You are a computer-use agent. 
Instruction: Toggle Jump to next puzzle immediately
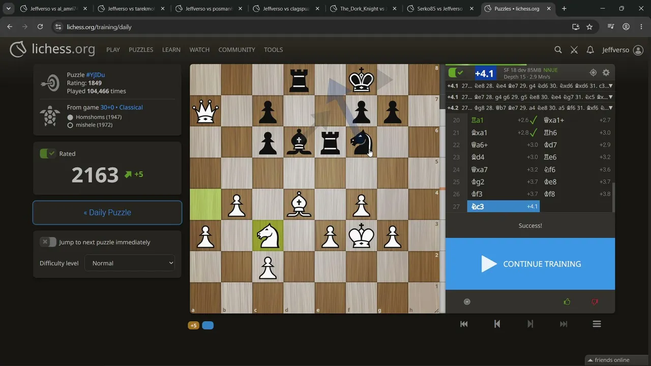point(48,242)
